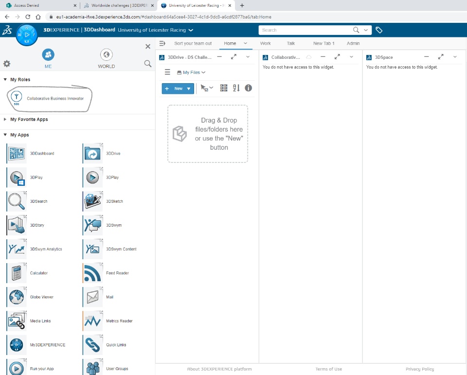467x375 pixels.
Task: Open compass settings gear
Action: [x=7, y=63]
